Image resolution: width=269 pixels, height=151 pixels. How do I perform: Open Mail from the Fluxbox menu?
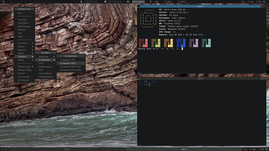coord(24,33)
